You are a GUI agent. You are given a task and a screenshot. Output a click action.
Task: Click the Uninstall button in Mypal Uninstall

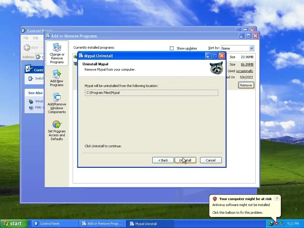tap(185, 160)
